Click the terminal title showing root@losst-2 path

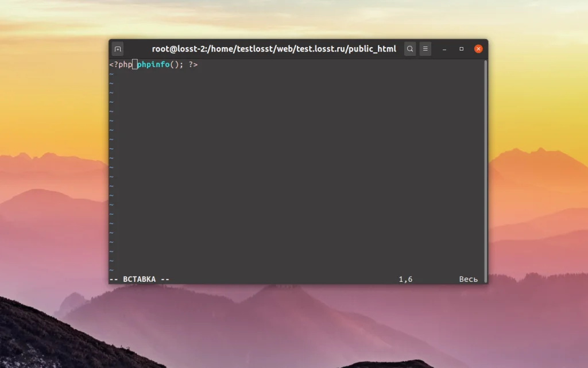pos(274,49)
